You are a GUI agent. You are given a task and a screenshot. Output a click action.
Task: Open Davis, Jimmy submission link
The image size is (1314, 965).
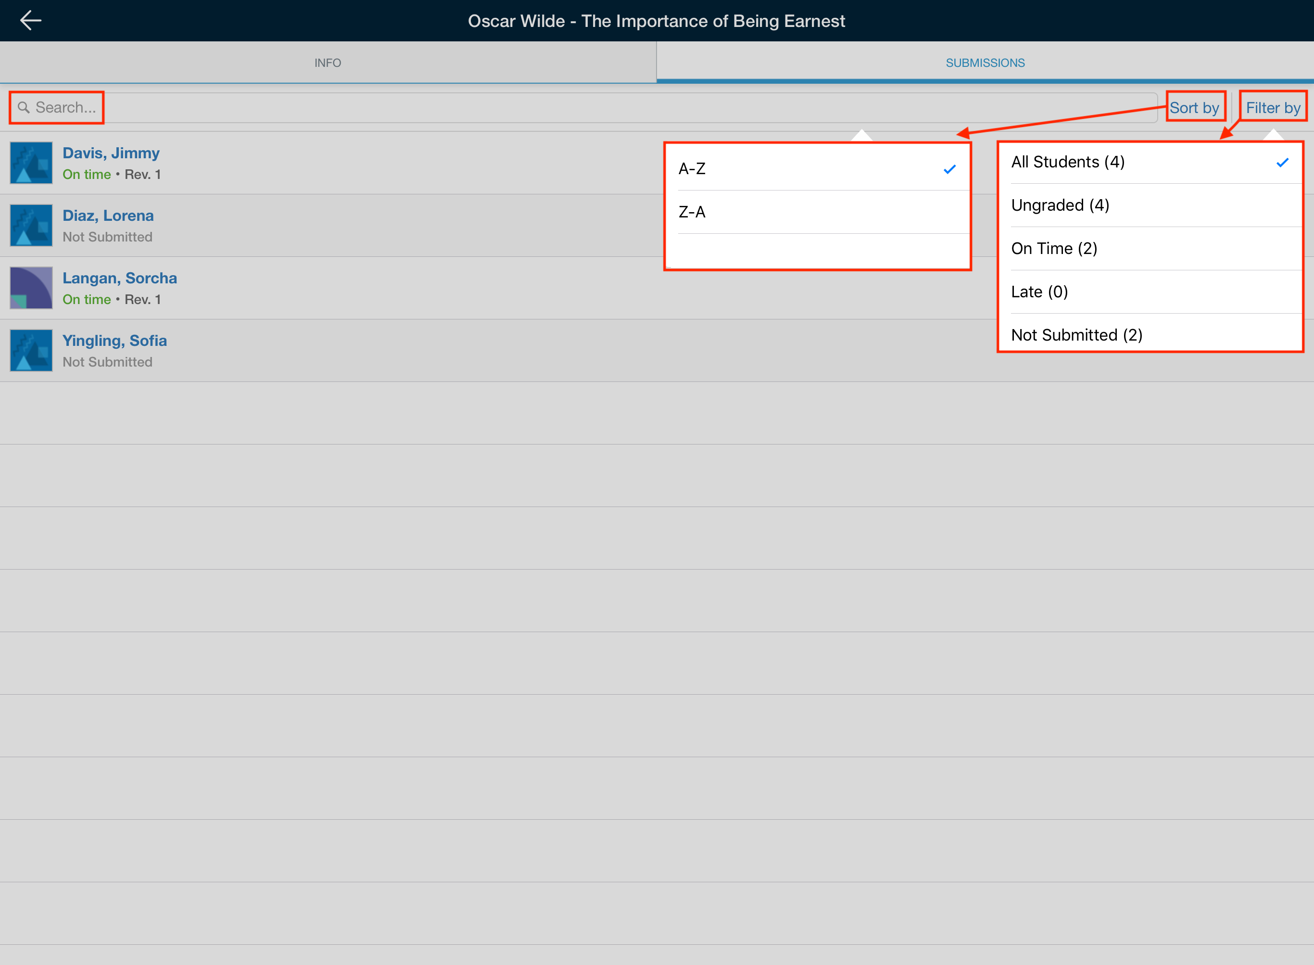(111, 153)
